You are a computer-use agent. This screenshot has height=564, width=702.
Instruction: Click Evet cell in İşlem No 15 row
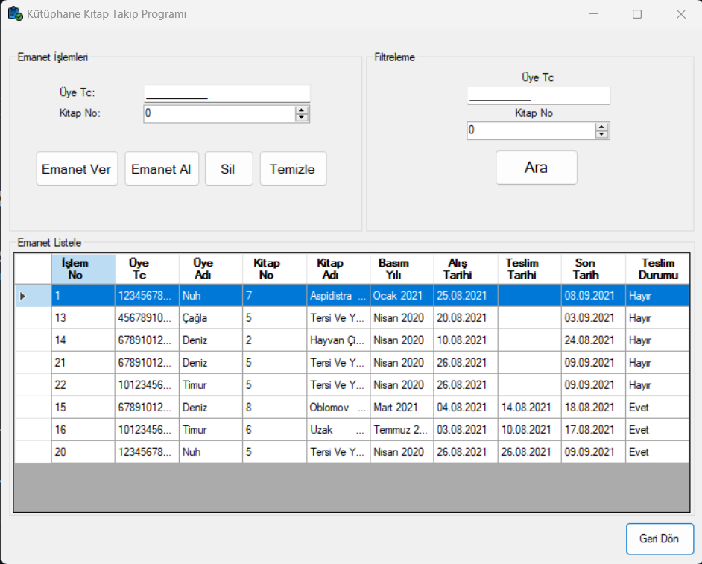(x=657, y=408)
